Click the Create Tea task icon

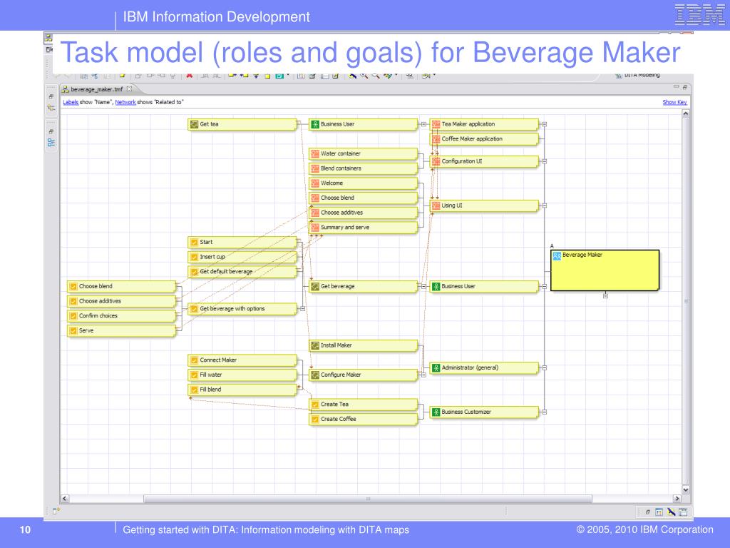point(315,405)
